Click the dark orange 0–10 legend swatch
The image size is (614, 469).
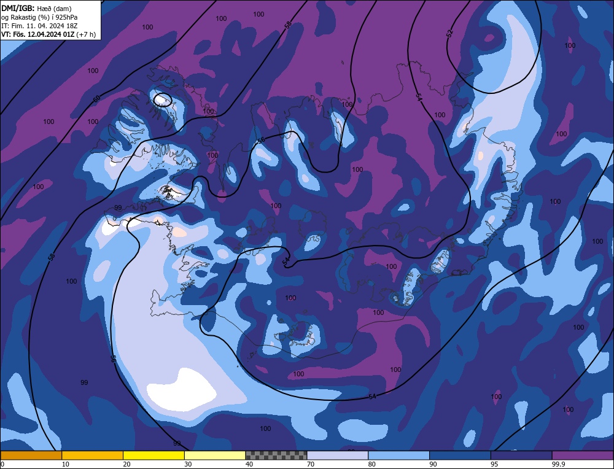coord(31,455)
